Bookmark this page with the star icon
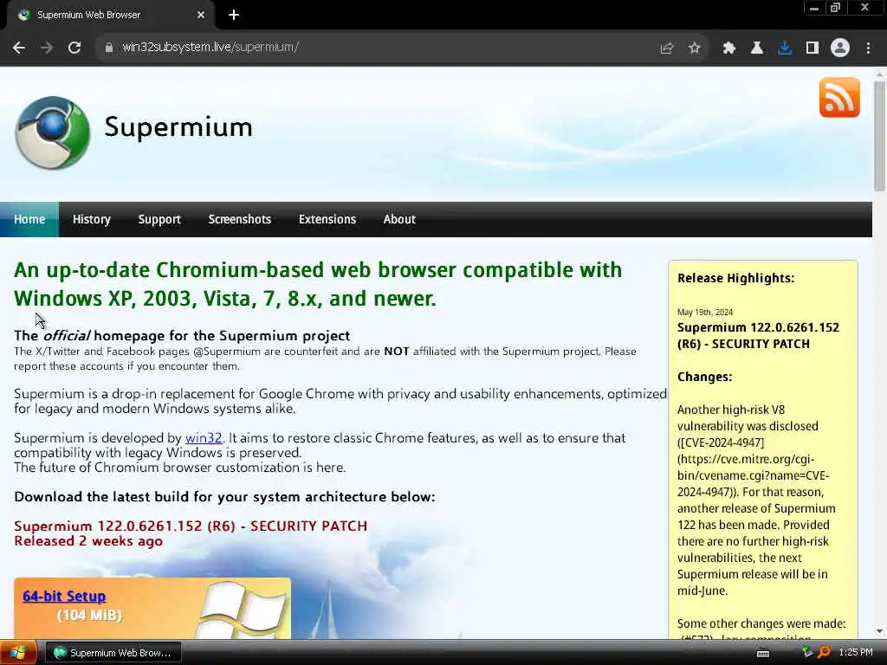Viewport: 887px width, 665px height. pyautogui.click(x=695, y=48)
